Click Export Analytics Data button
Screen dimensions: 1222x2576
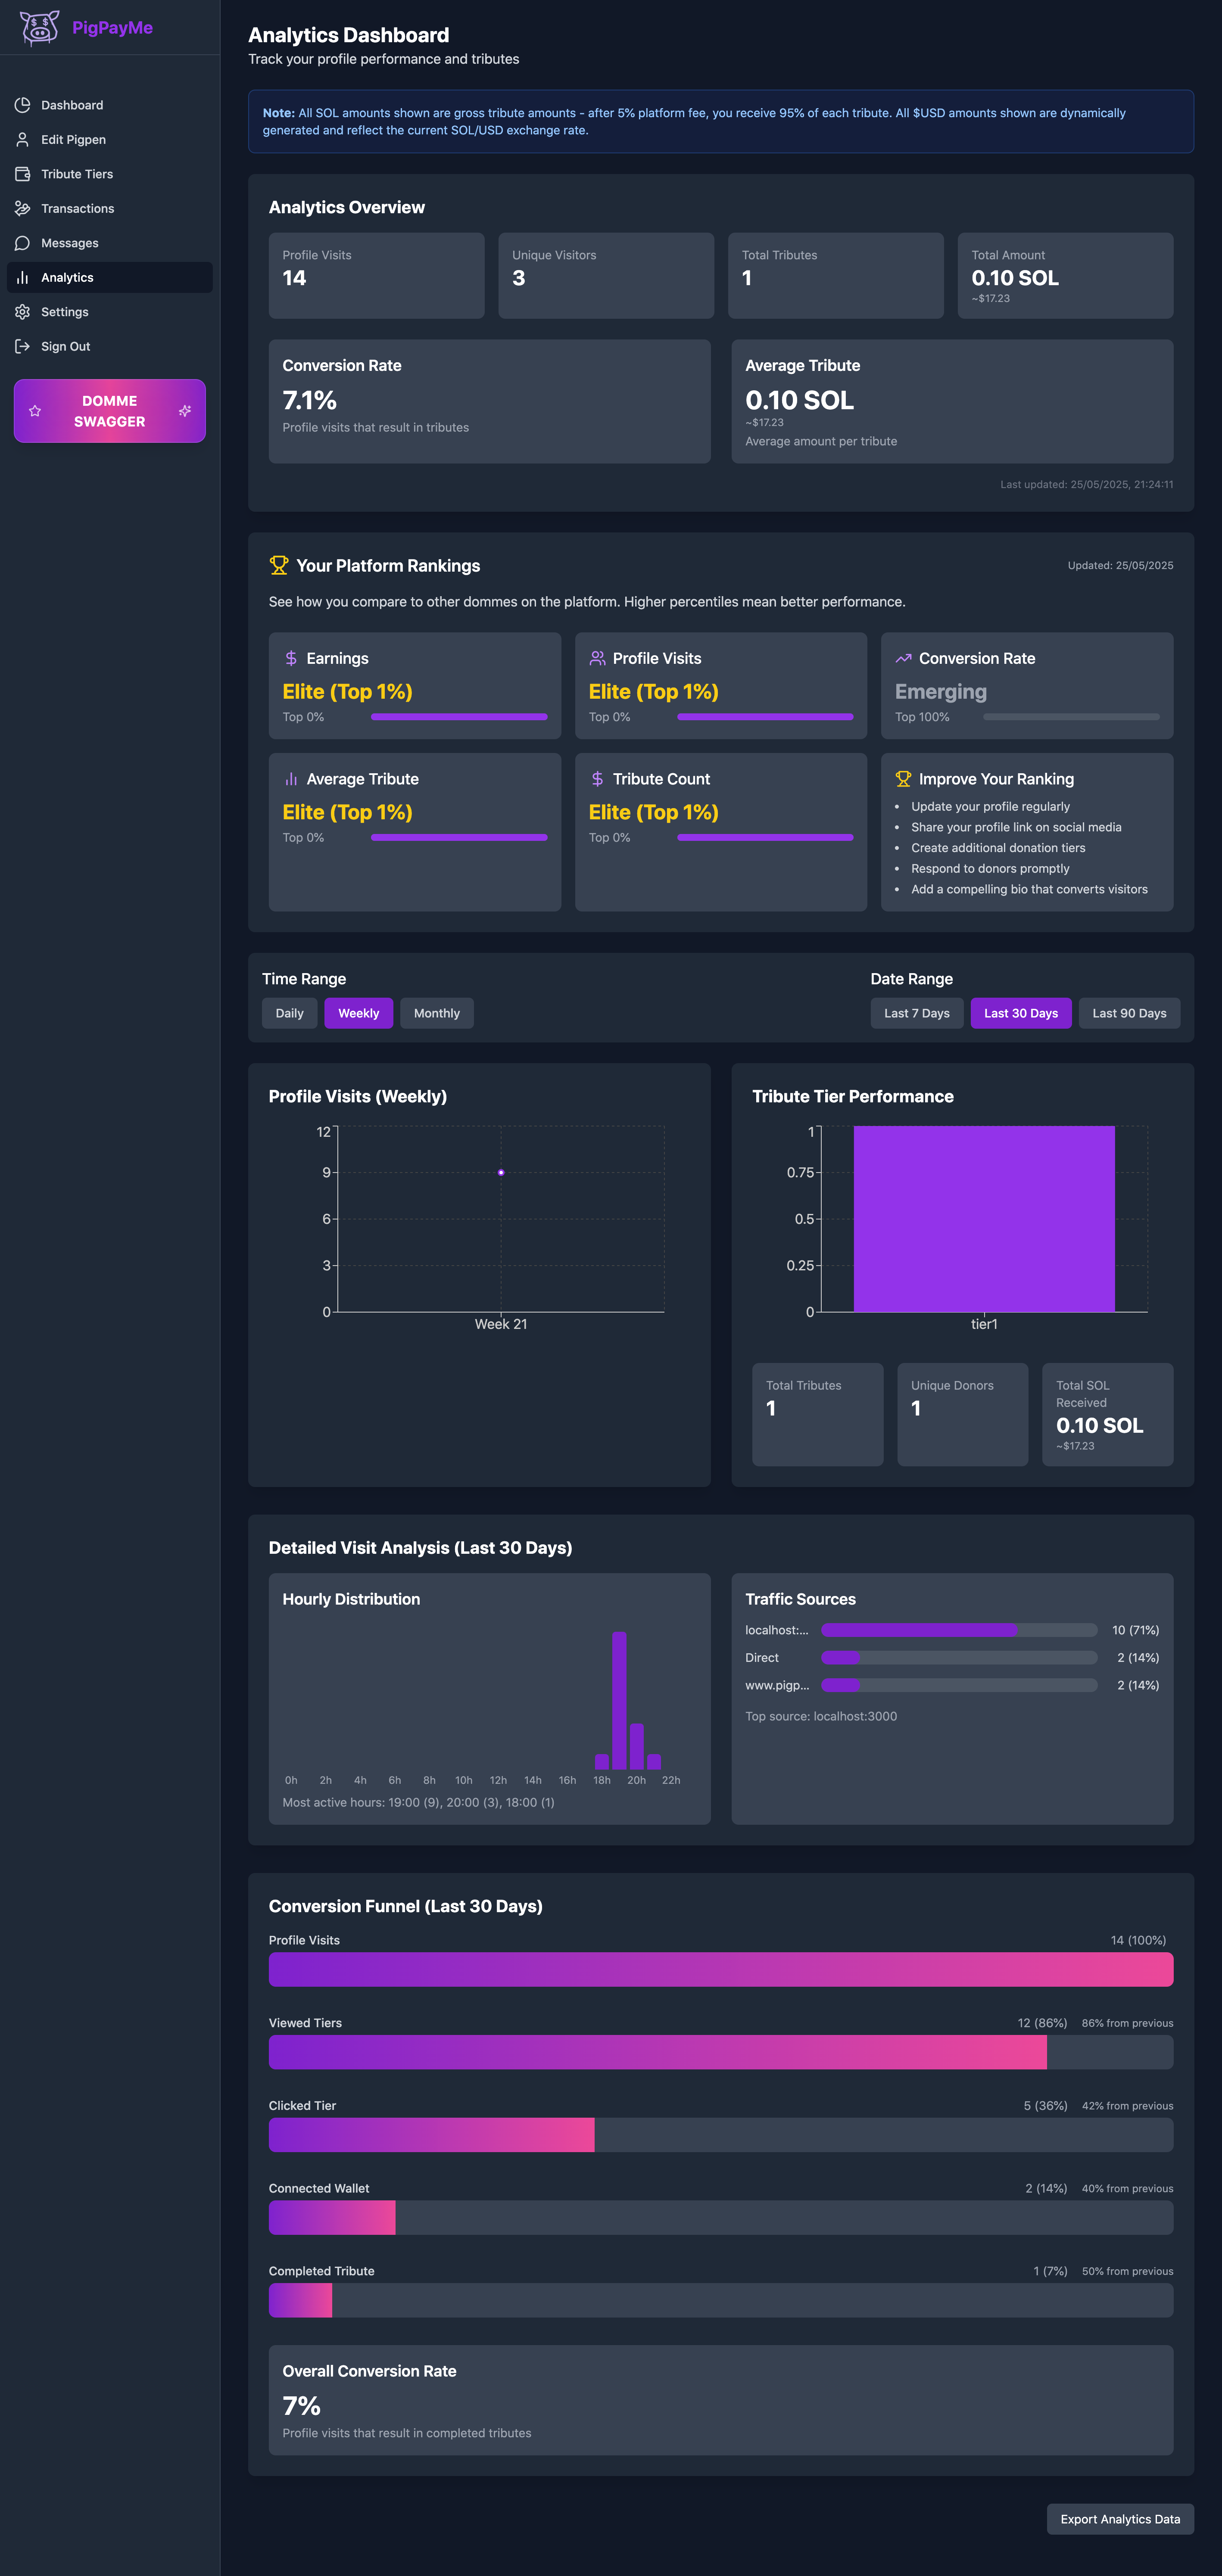pyautogui.click(x=1120, y=2519)
